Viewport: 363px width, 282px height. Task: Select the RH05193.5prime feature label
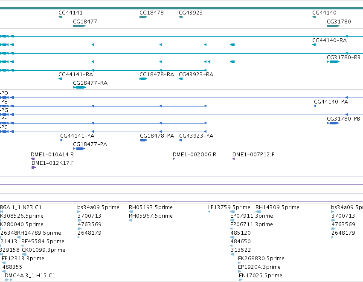tap(151, 207)
